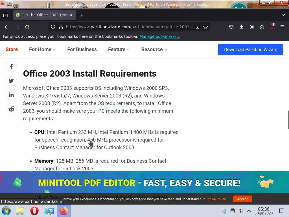Open Firefox downloads panel
The image size is (289, 217).
(x=242, y=27)
